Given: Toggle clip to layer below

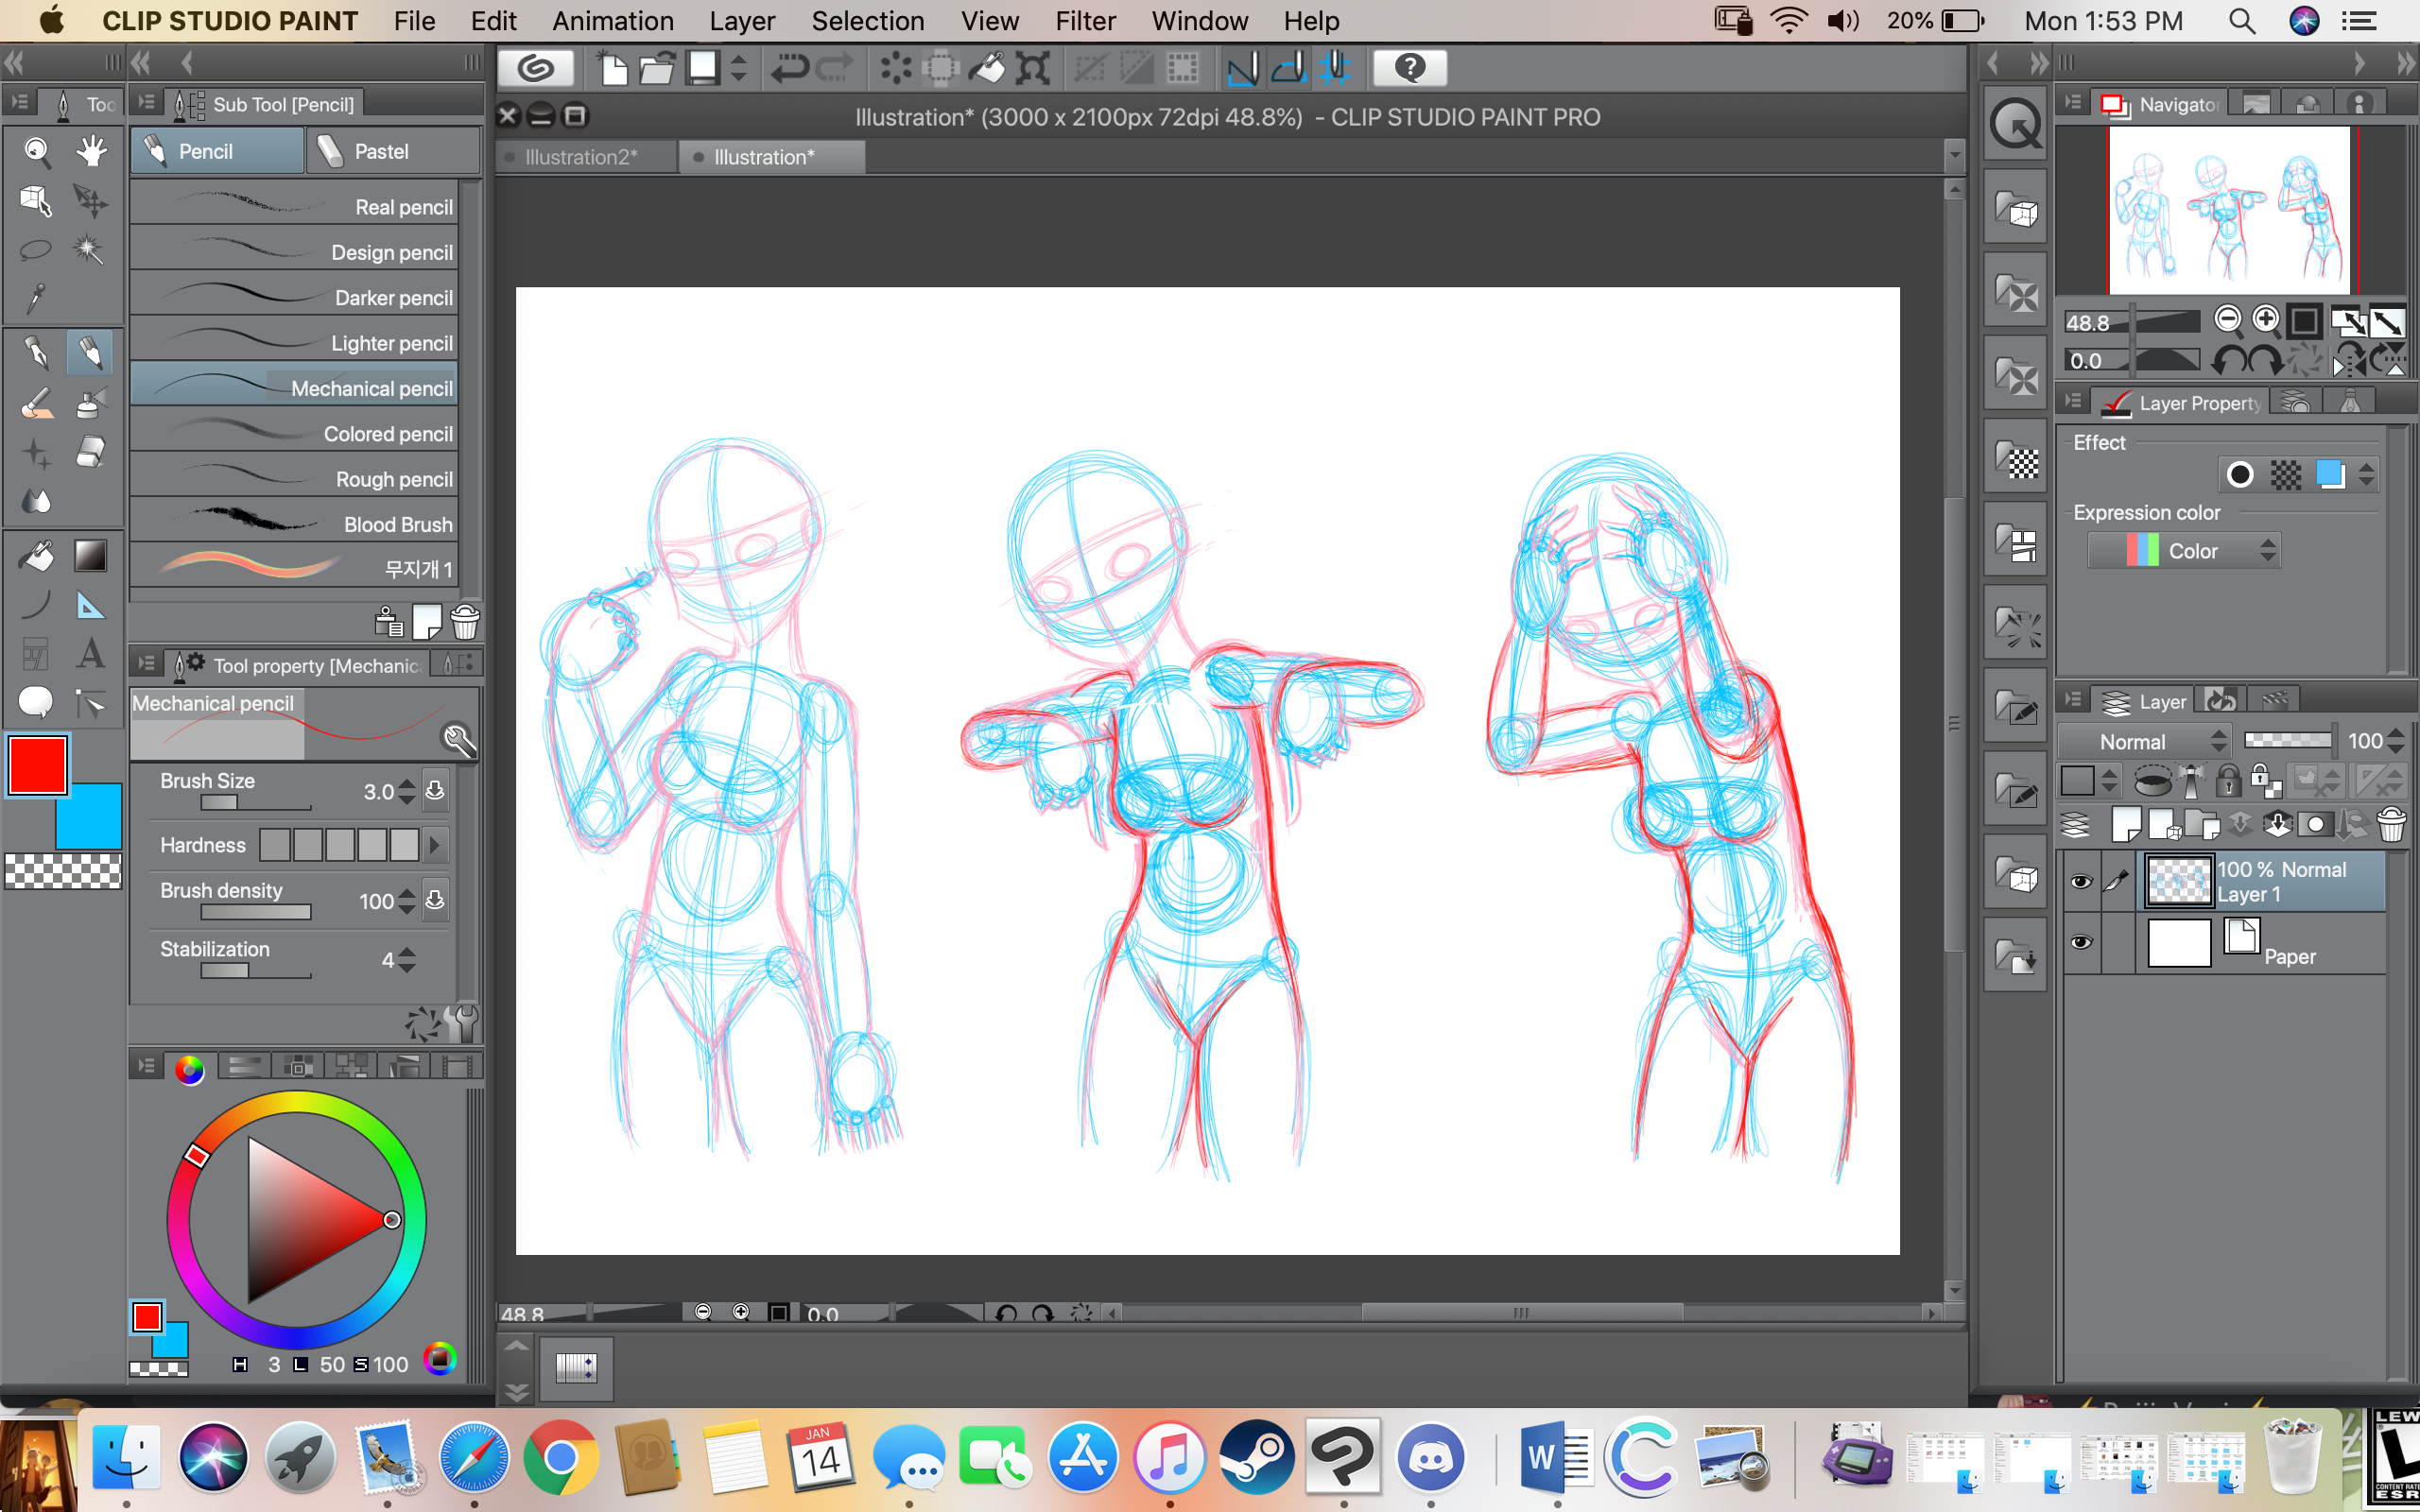Looking at the screenshot, I should (2153, 780).
